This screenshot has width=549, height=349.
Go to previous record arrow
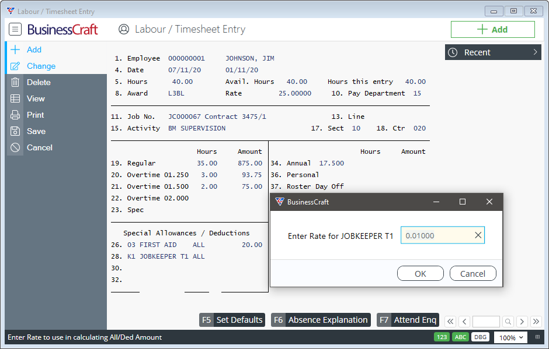tap(465, 322)
